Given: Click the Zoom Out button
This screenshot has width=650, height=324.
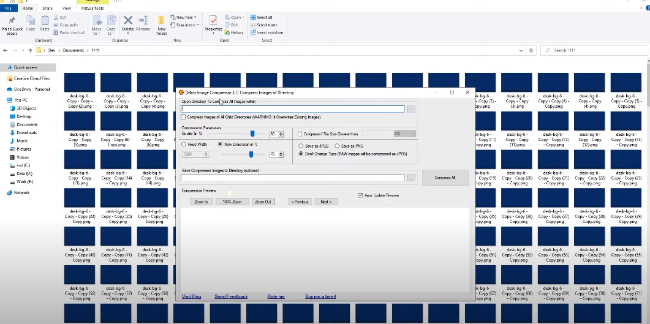Looking at the screenshot, I should 263,202.
